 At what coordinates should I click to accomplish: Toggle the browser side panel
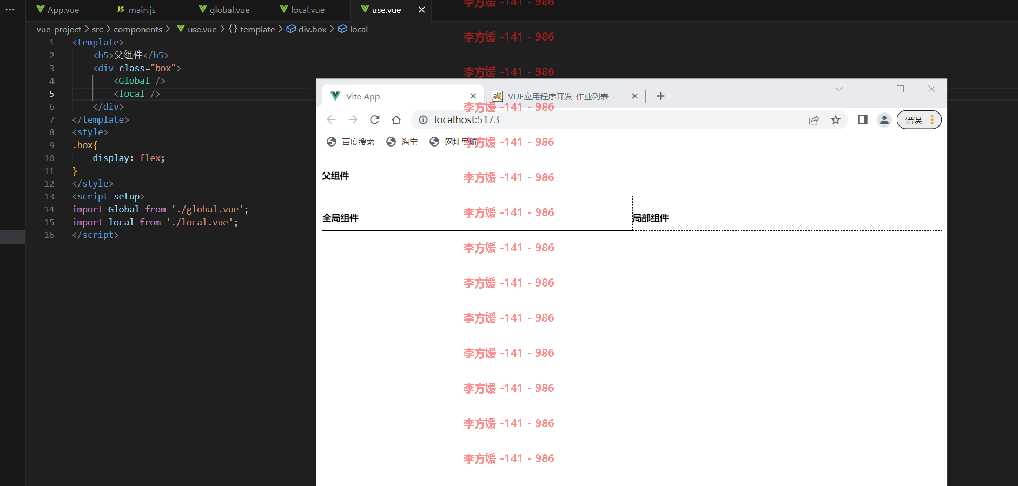tap(863, 120)
